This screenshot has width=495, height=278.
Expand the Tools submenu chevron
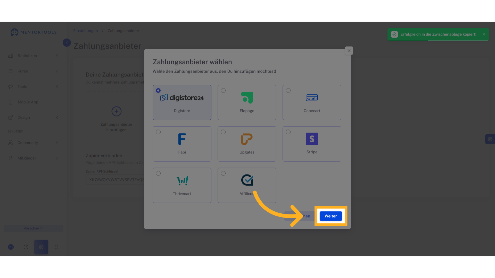point(57,86)
